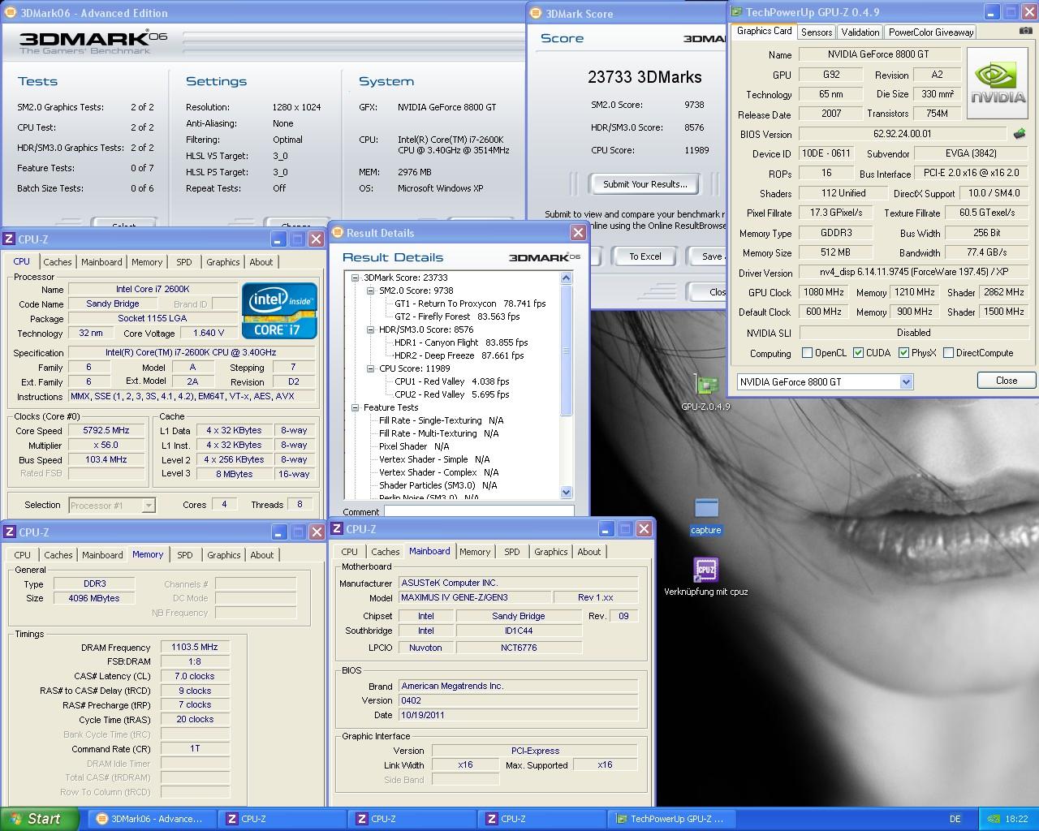Collapse the CPU Score tree node
This screenshot has height=831, width=1039.
pyautogui.click(x=370, y=368)
